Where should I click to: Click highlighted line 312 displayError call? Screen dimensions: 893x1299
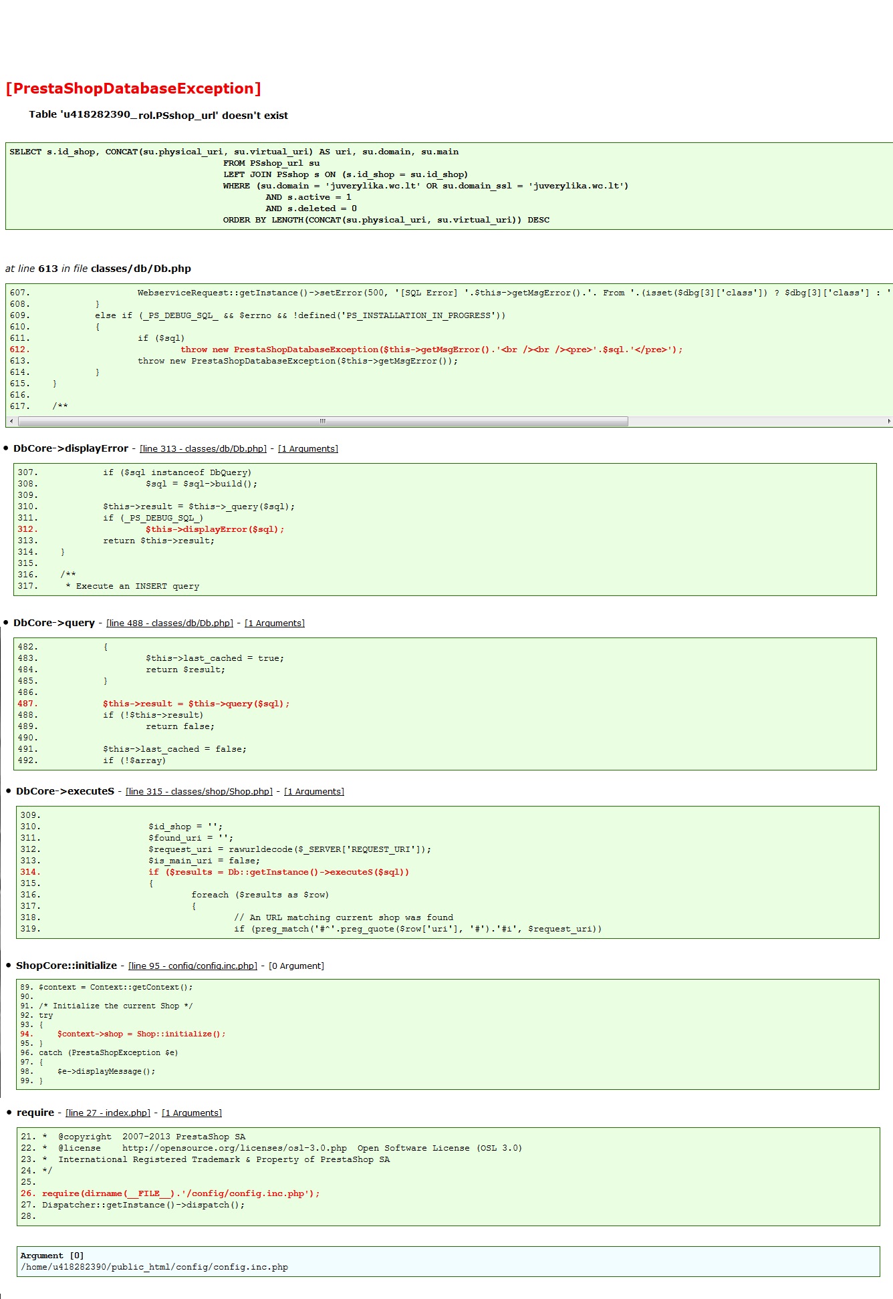click(215, 529)
